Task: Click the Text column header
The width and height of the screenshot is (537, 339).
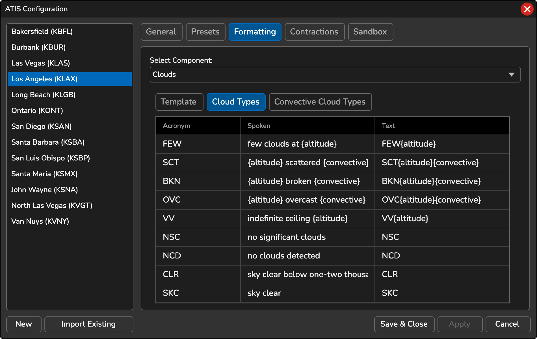Action: [x=442, y=126]
